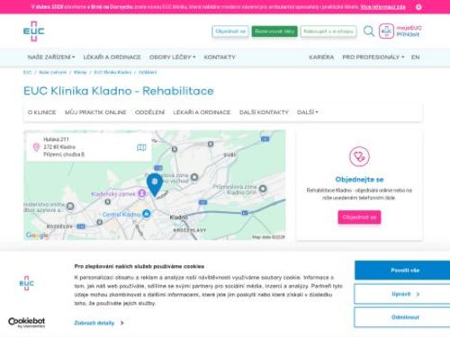Click the Cookiebot logo
Image resolution: width=450 pixels, height=337 pixels.
point(26,323)
